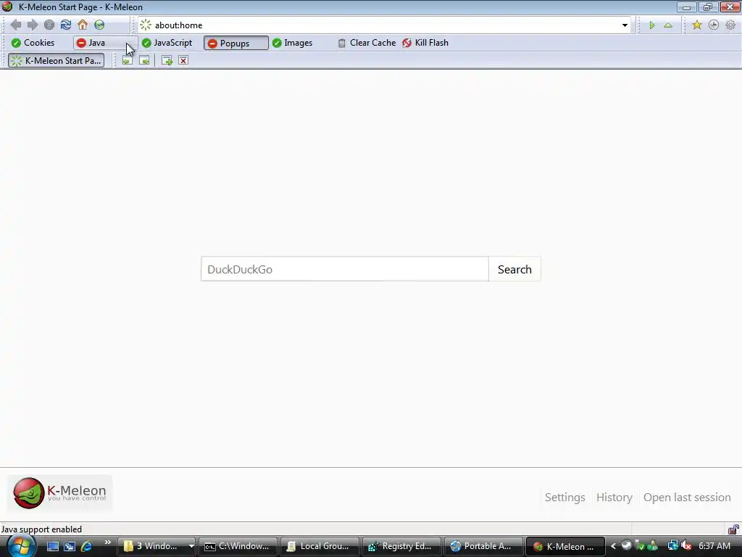Click the green Go arrow button
Viewport: 742px width, 557px height.
651,25
